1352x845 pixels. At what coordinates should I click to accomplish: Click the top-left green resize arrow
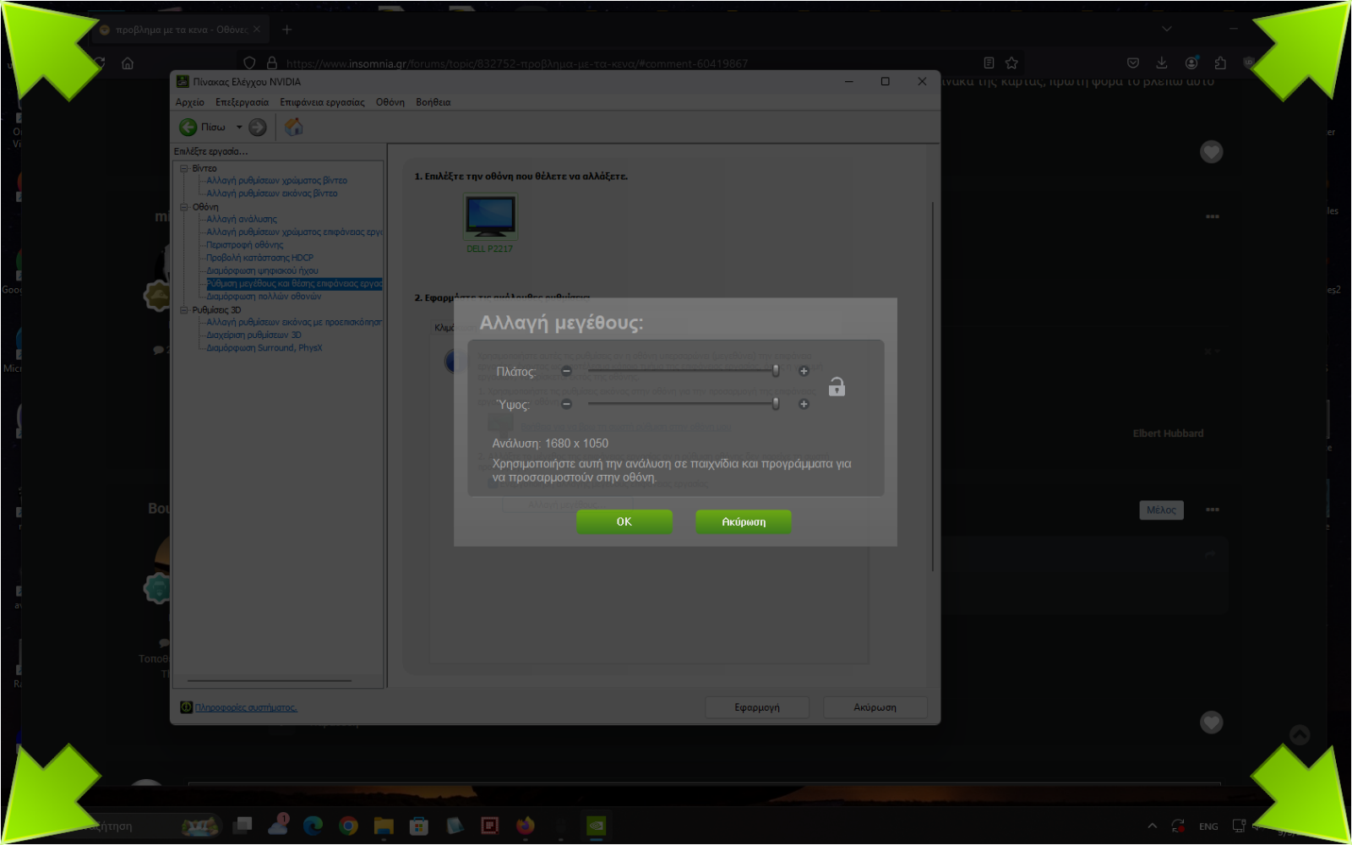pos(46,46)
